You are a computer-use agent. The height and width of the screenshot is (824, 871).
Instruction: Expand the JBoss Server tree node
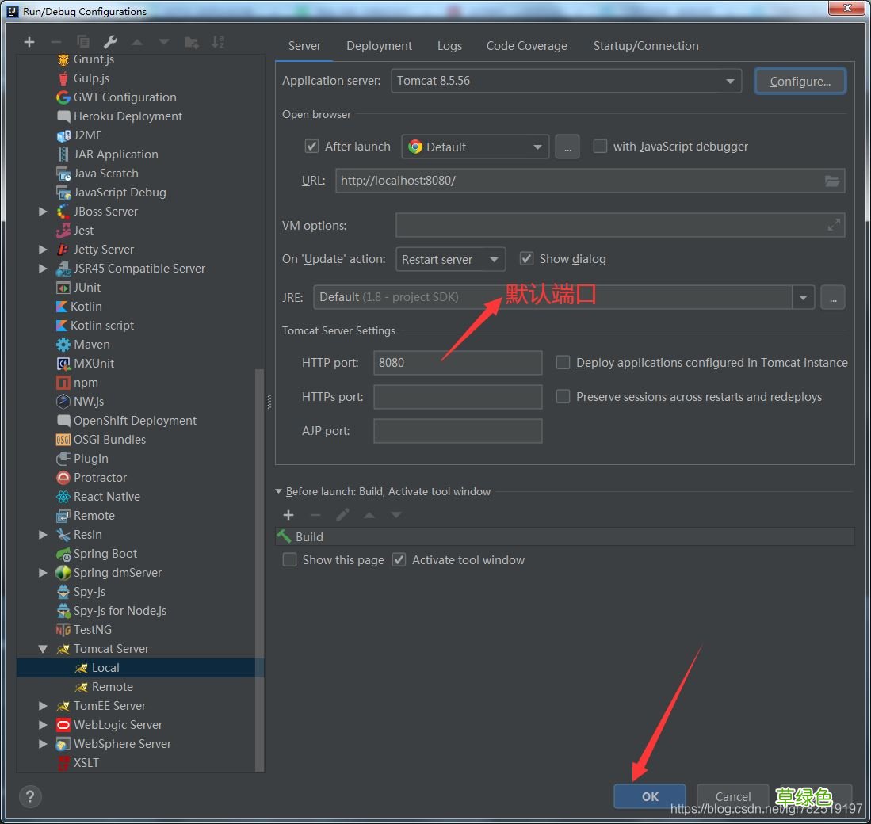pyautogui.click(x=43, y=212)
